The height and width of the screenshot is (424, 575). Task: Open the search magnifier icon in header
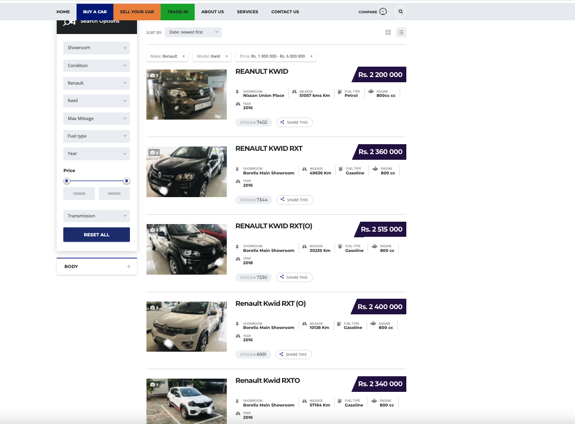[401, 12]
